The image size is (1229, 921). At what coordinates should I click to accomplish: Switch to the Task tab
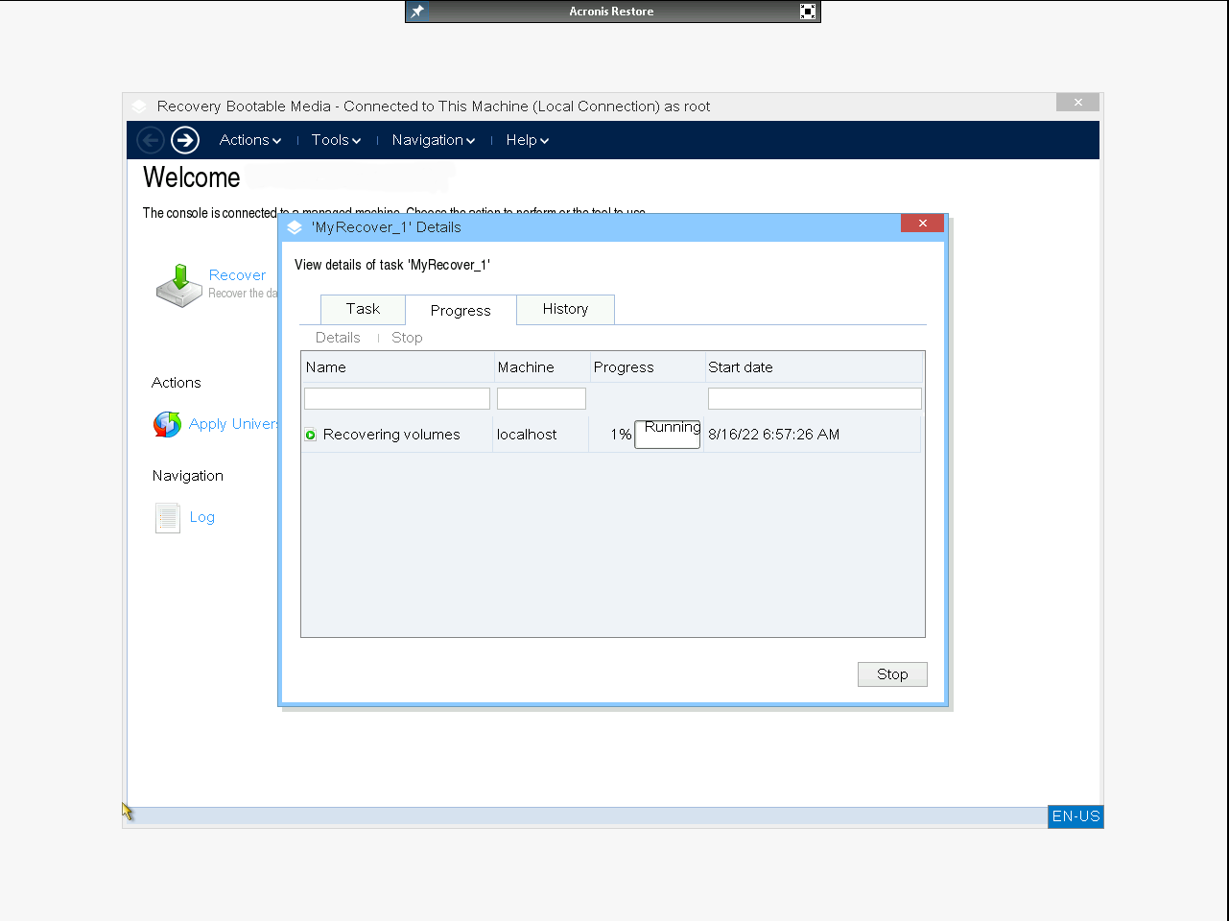pyautogui.click(x=363, y=309)
